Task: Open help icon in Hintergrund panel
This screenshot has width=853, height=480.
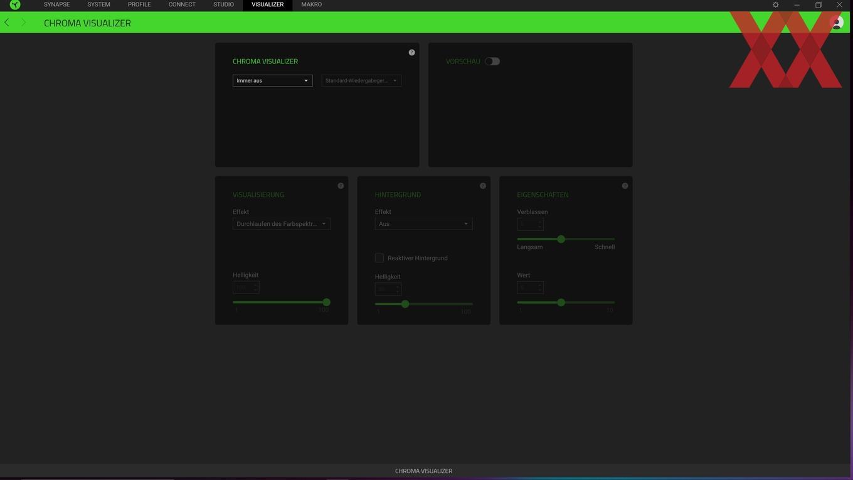Action: click(483, 186)
